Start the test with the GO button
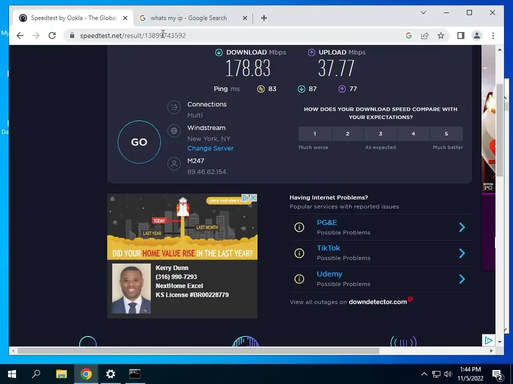The height and width of the screenshot is (384, 513). [139, 142]
